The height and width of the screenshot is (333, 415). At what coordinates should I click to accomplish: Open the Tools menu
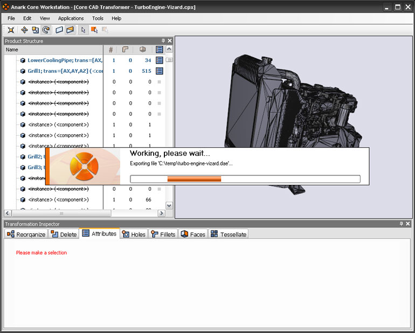(98, 18)
